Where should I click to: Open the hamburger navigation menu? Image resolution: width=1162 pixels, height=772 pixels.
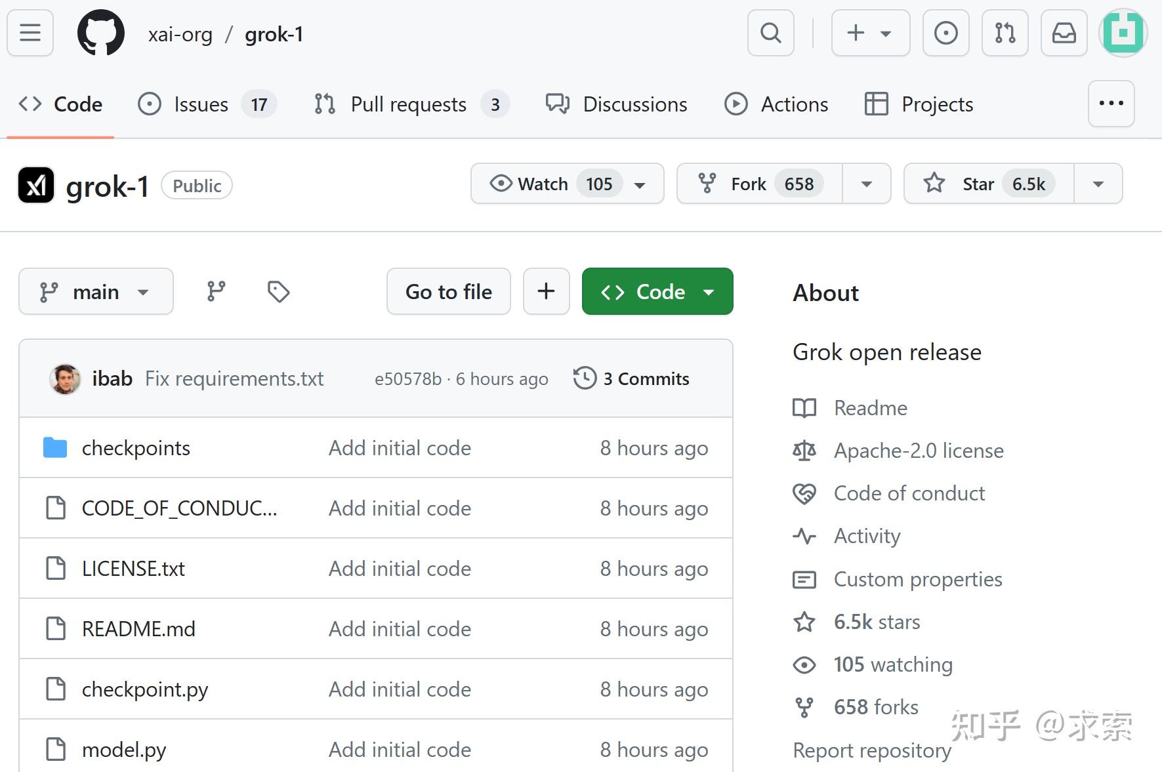point(30,33)
